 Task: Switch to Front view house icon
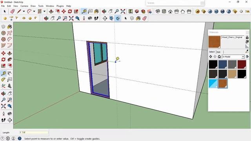[x=170, y=11]
